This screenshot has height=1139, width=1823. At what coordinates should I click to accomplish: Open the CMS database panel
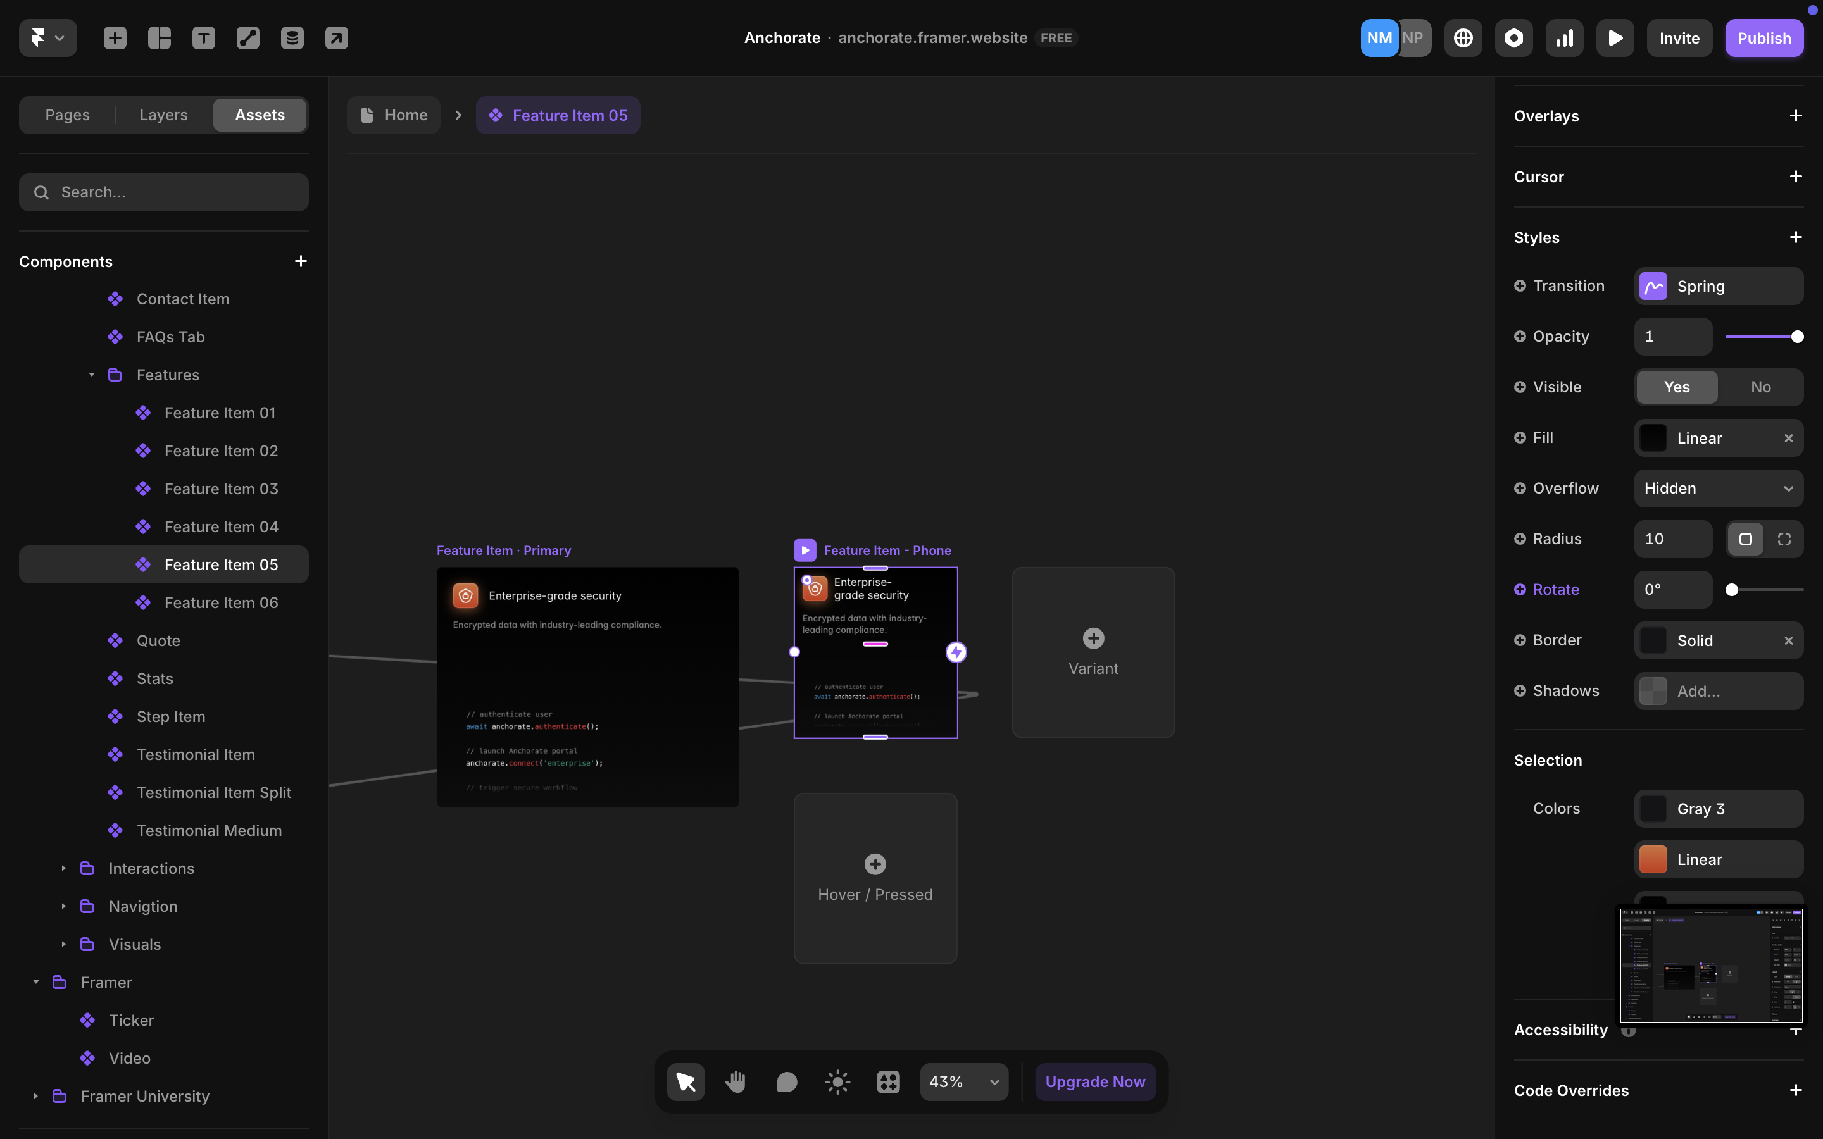click(292, 37)
